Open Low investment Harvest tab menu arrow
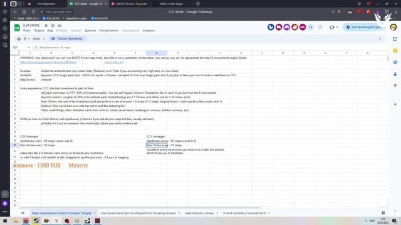 coord(179,213)
